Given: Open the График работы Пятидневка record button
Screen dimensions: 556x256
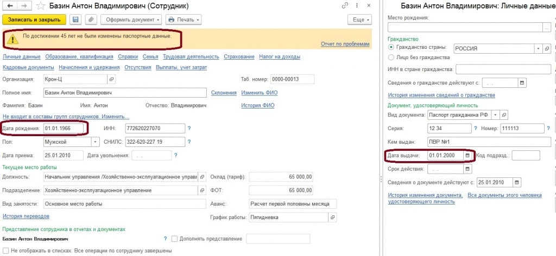Looking at the screenshot, I should coord(332,217).
